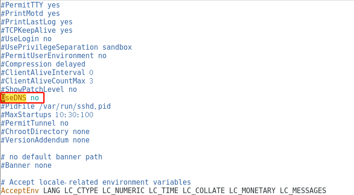The width and height of the screenshot is (354, 195).
Task: Click the #ClientAliveInterval 0 line
Action: point(47,73)
